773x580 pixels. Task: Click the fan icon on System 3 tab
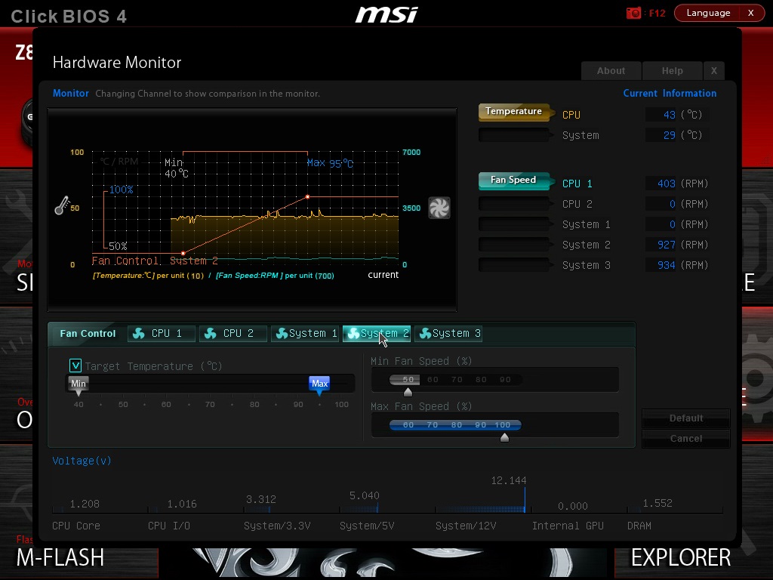(x=425, y=333)
